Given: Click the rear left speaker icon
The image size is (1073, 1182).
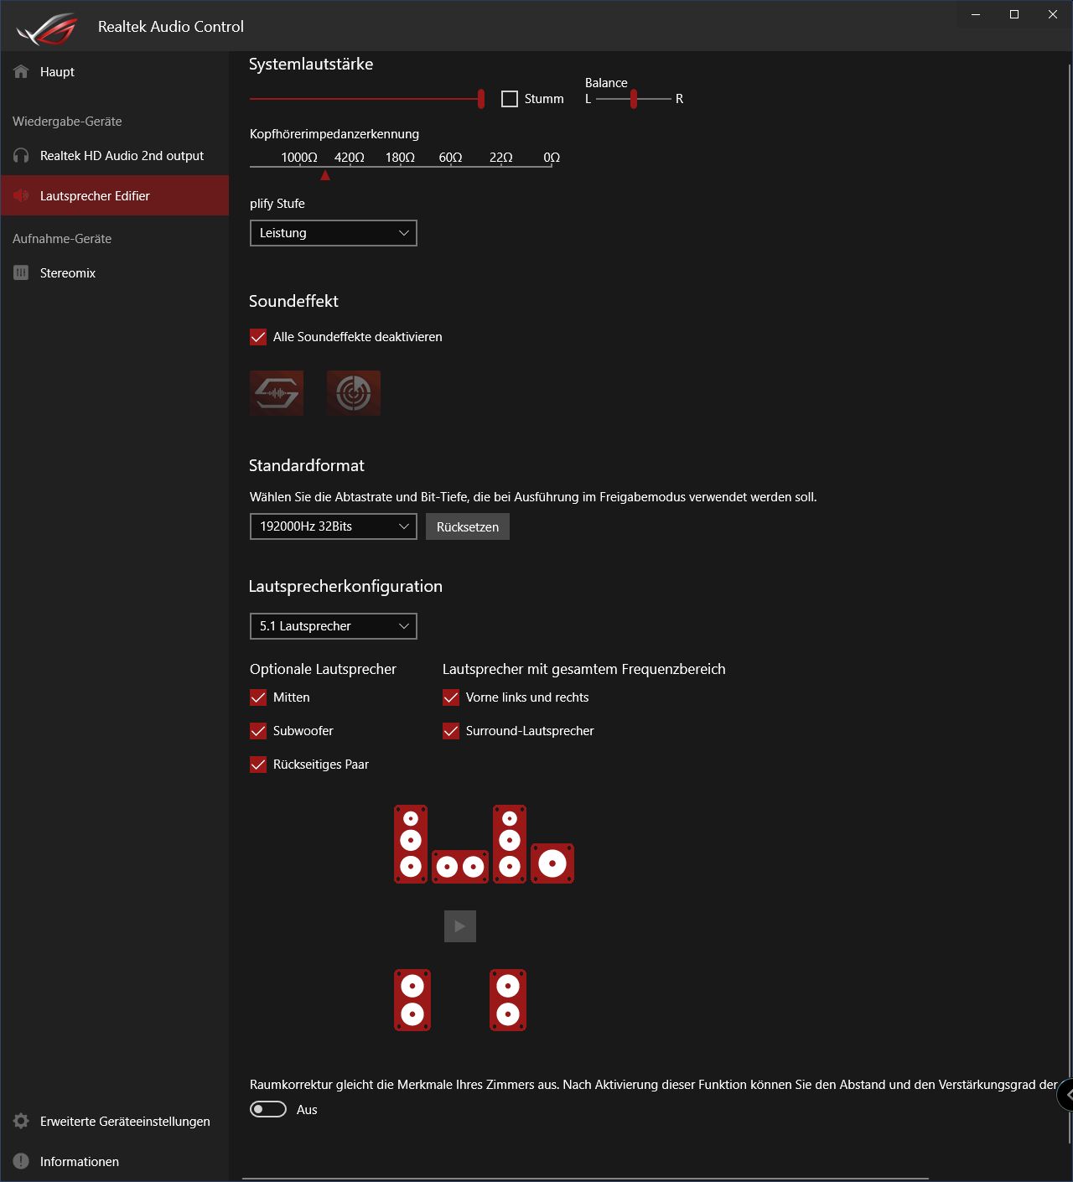Looking at the screenshot, I should (x=412, y=1000).
